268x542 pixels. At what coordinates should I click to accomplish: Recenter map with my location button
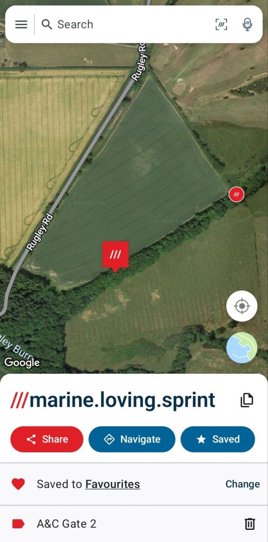coord(242,306)
